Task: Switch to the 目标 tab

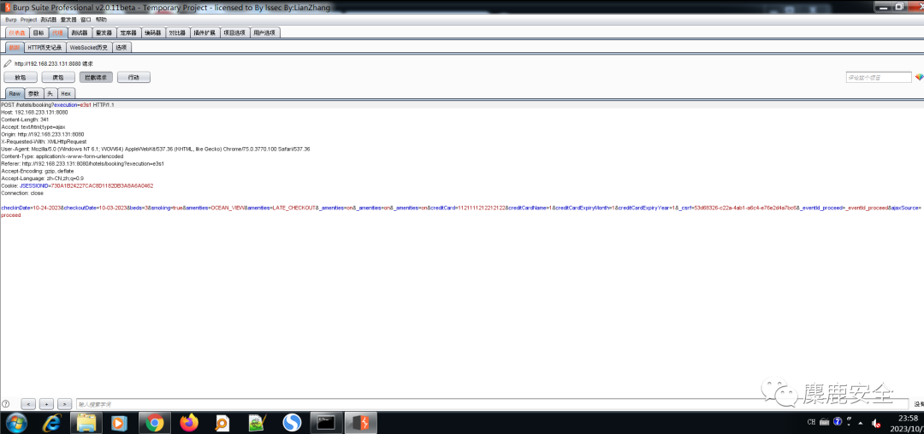Action: (38, 32)
